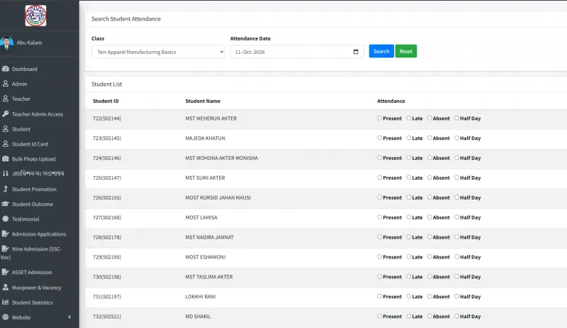
Task: Open the Class dropdown selector
Action: pyautogui.click(x=158, y=52)
